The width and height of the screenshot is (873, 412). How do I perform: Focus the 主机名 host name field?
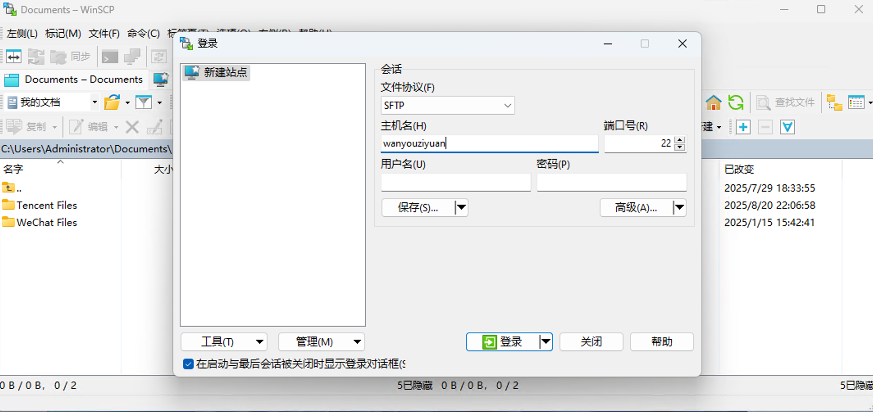tap(489, 143)
